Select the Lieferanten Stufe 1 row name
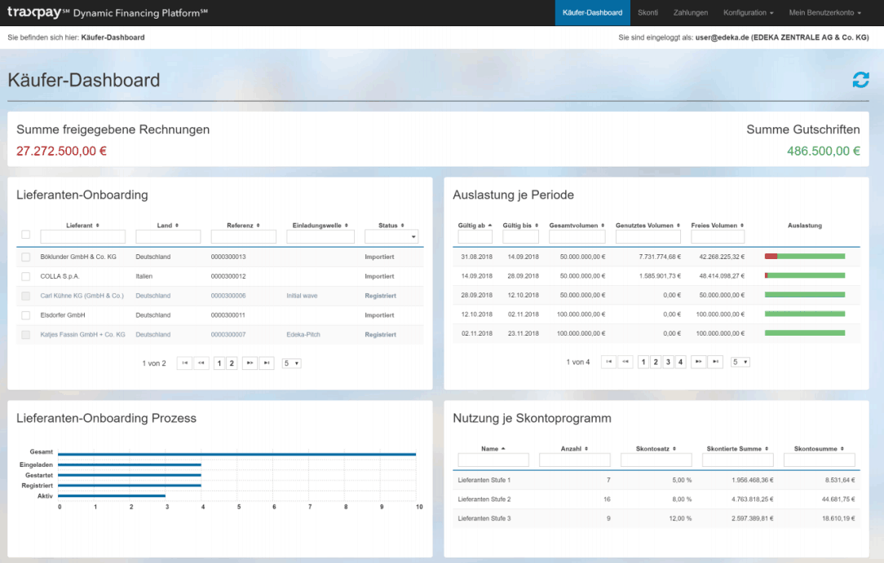 click(x=484, y=480)
